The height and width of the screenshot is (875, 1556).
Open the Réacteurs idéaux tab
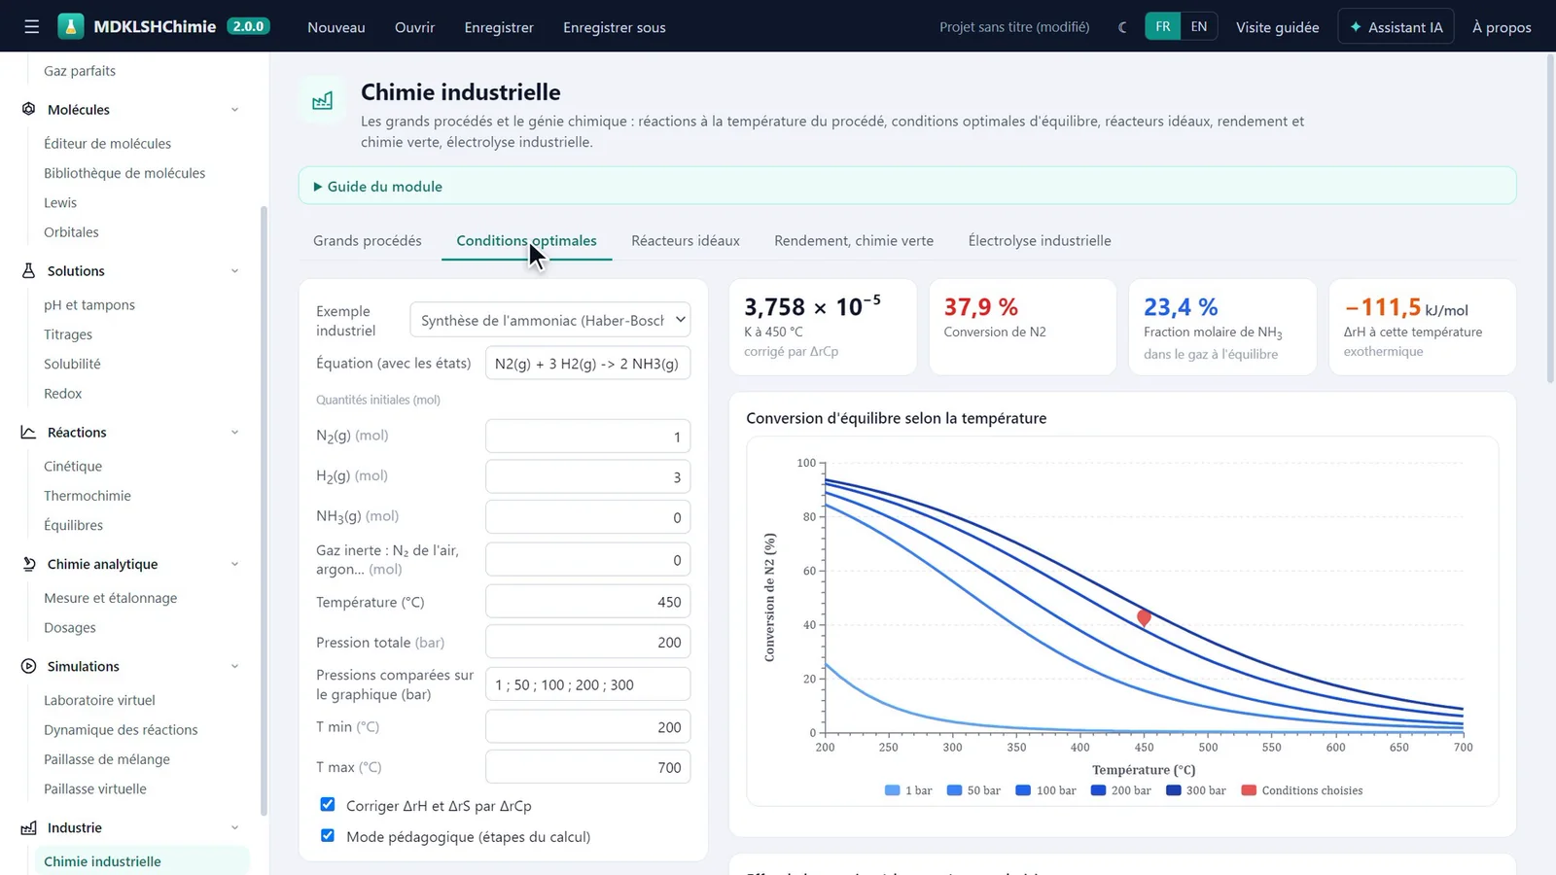686,240
